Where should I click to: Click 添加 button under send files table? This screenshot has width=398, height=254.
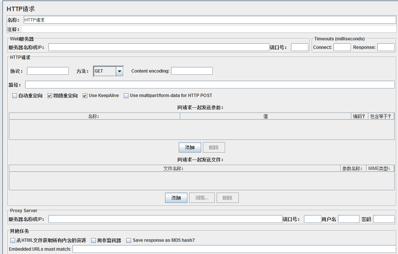[x=176, y=198]
